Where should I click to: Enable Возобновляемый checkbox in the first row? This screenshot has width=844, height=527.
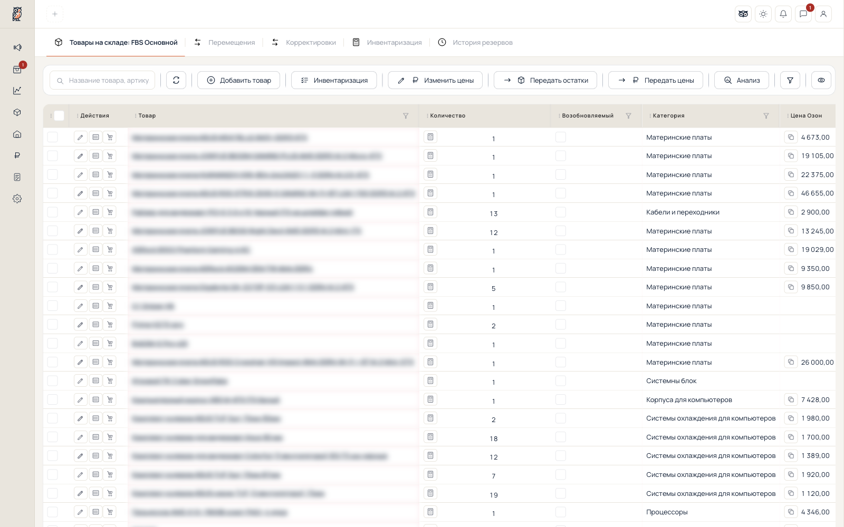(x=561, y=137)
